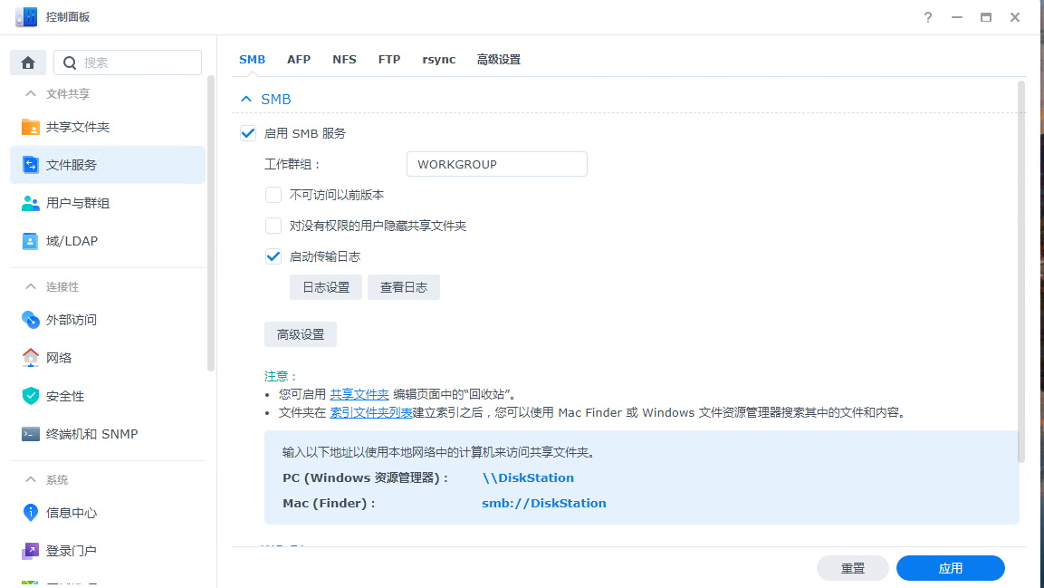Click the 查看日志 button
The height and width of the screenshot is (588, 1044).
pos(404,287)
